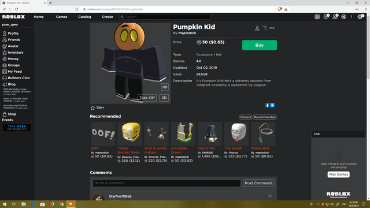Open the settings gear icon in navbar

click(360, 17)
